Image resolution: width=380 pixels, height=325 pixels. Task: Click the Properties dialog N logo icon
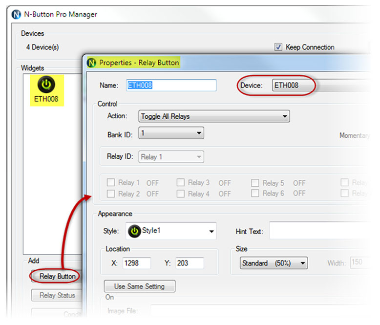pyautogui.click(x=91, y=63)
